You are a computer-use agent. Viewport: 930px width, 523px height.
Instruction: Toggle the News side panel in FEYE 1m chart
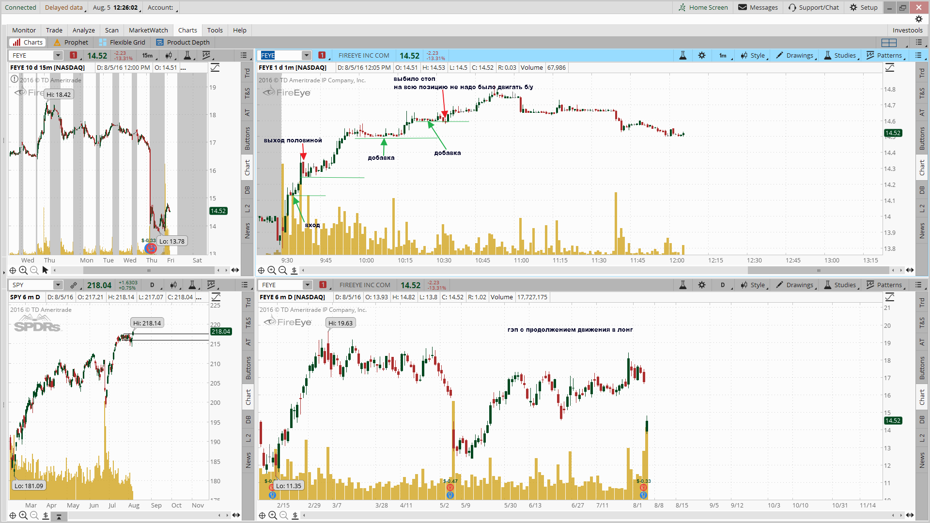coord(922,231)
